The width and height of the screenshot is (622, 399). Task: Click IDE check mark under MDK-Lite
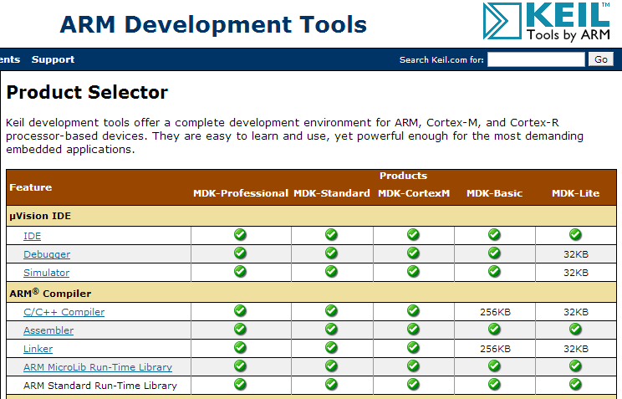575,235
